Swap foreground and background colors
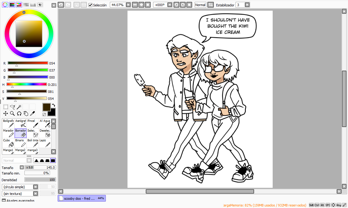Screen dimensions: 348x208 [53, 105]
